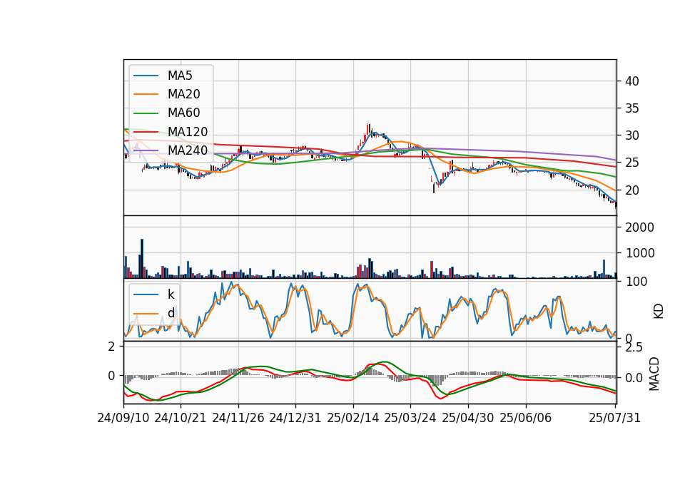Click the price axis value 20
Image resolution: width=685 pixels, height=492 pixels.
point(631,190)
